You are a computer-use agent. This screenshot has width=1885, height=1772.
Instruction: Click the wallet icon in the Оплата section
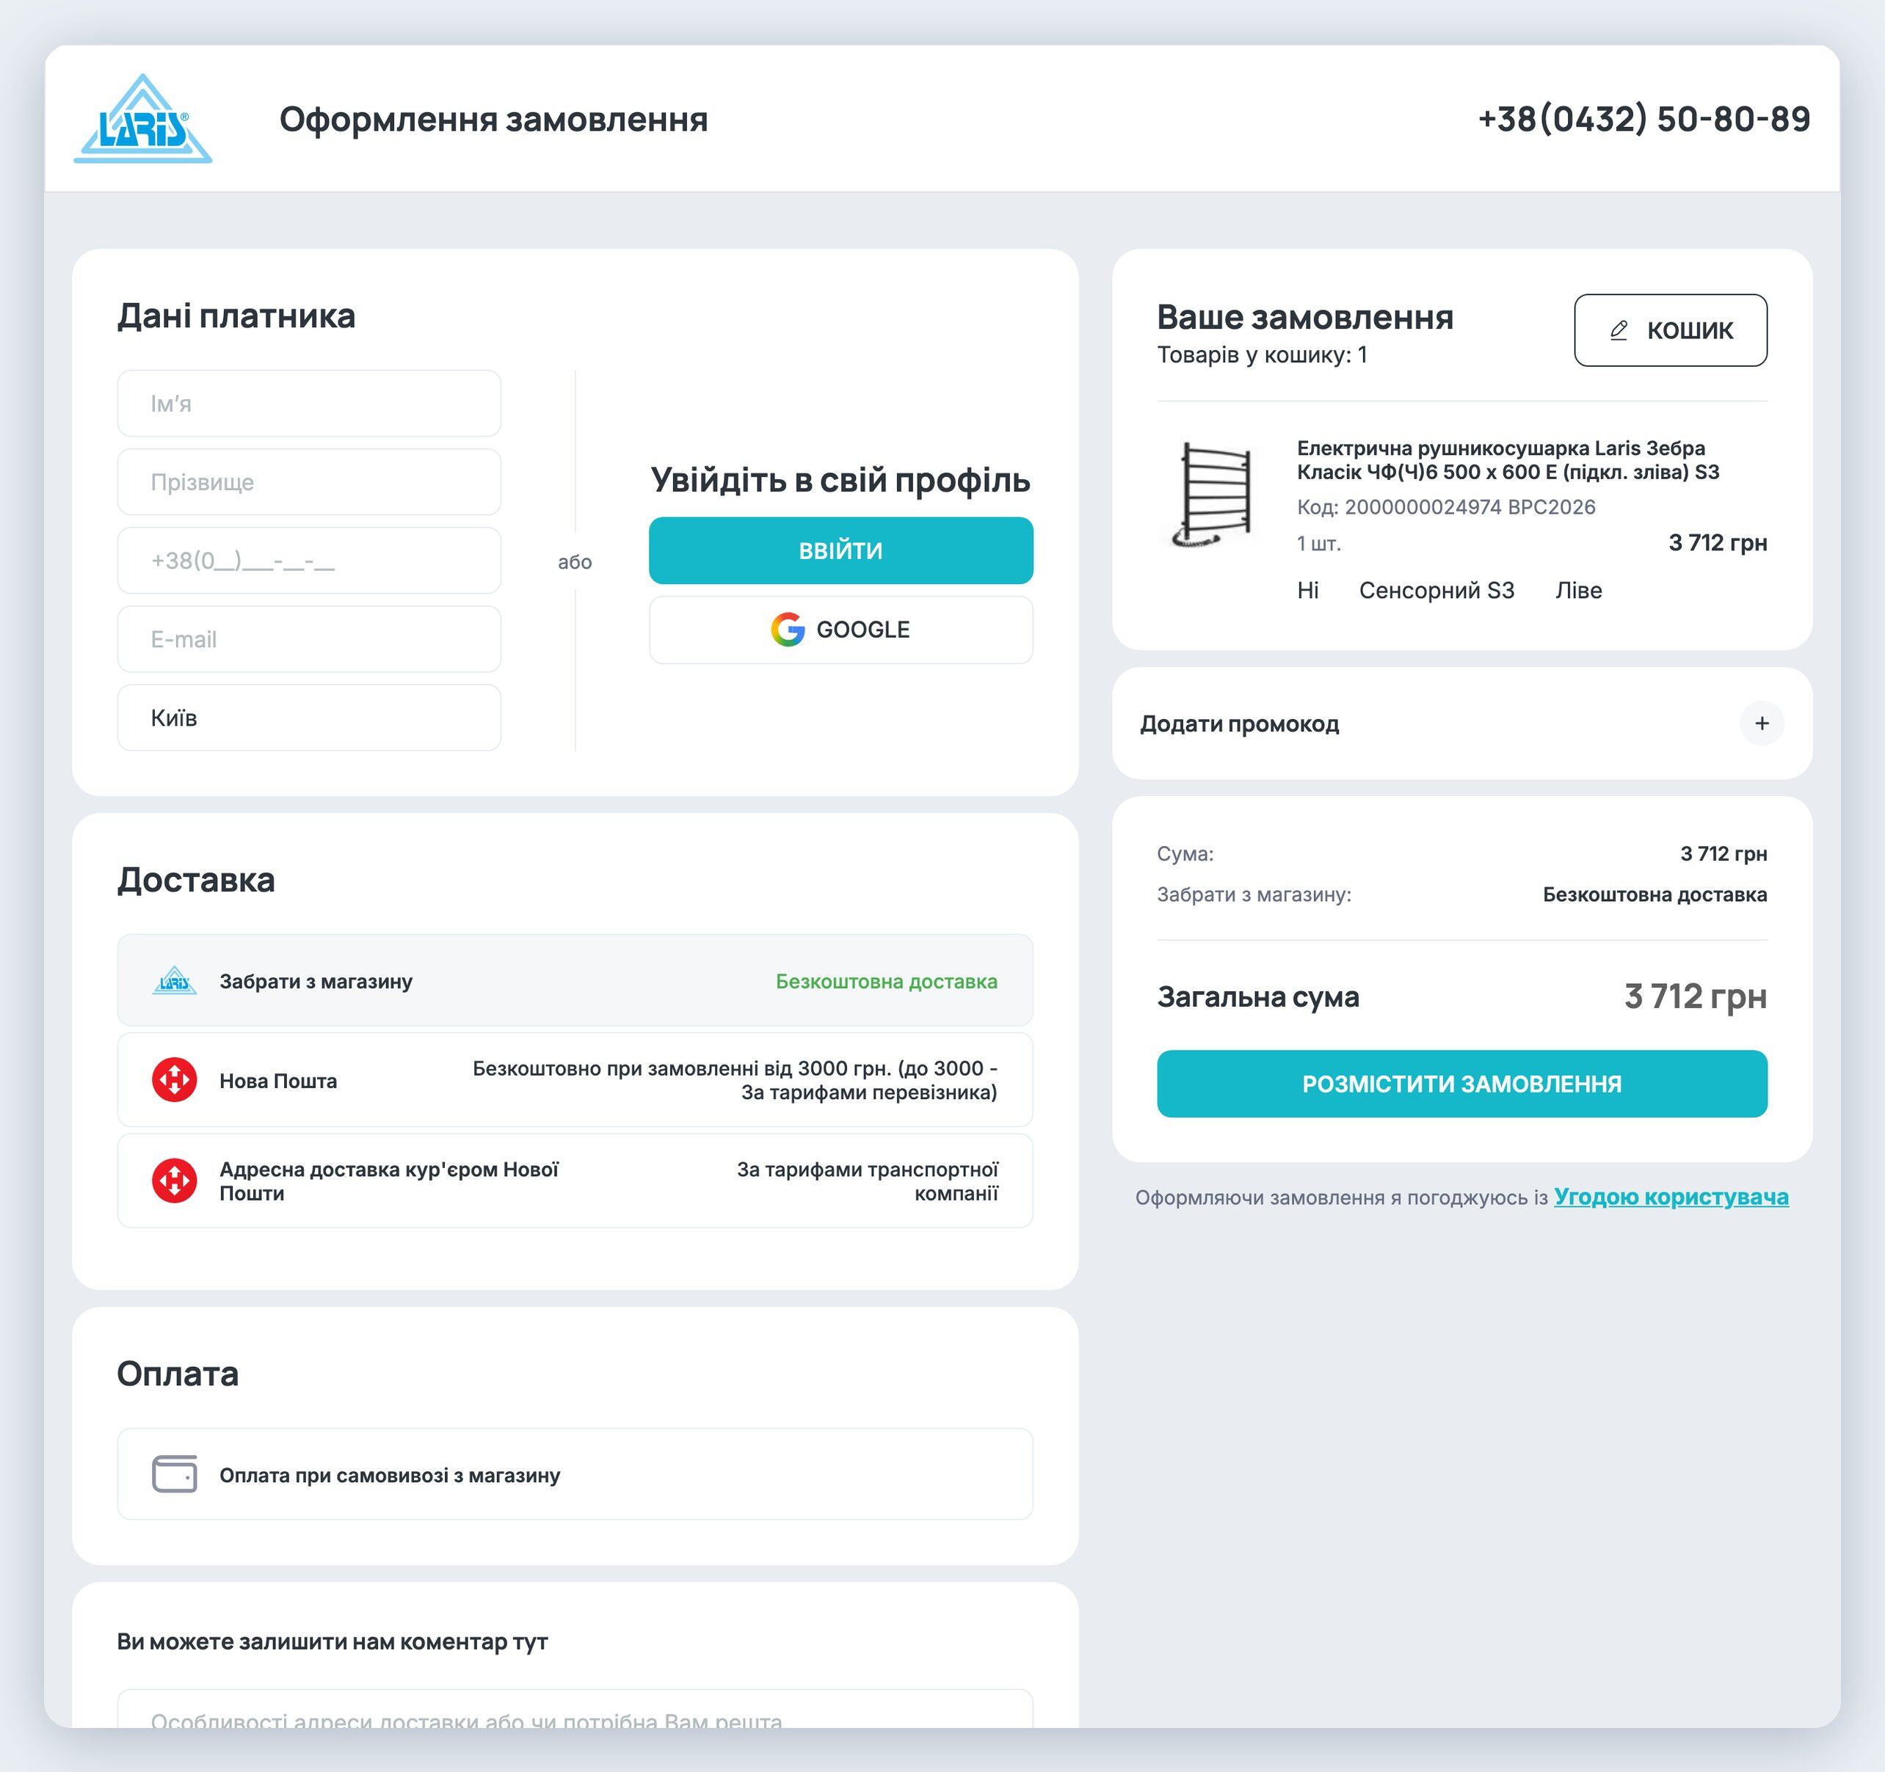(175, 1474)
